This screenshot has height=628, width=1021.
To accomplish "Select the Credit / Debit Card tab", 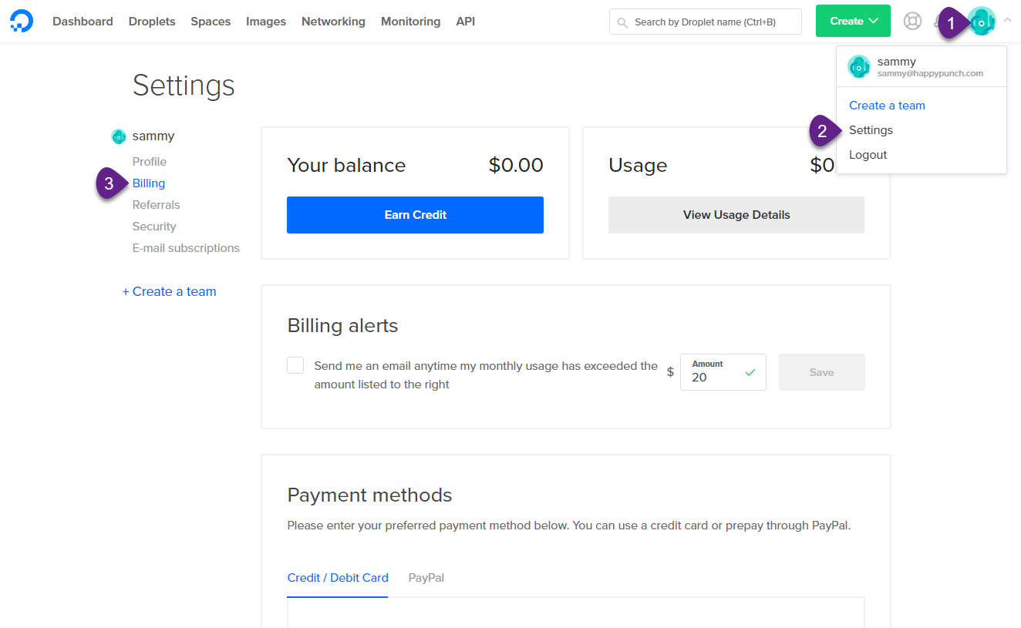I will click(338, 577).
